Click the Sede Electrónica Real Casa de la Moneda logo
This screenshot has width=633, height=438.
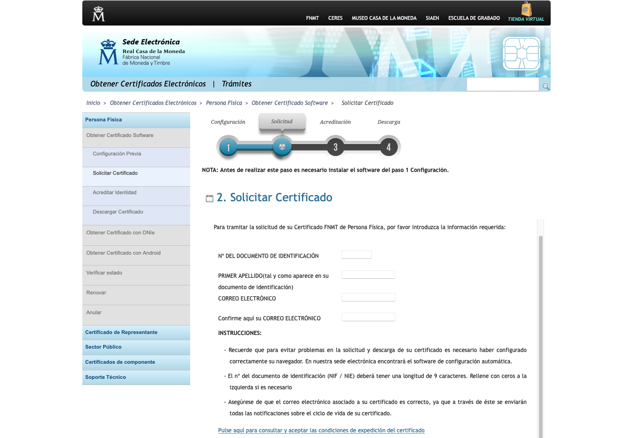coord(141,52)
